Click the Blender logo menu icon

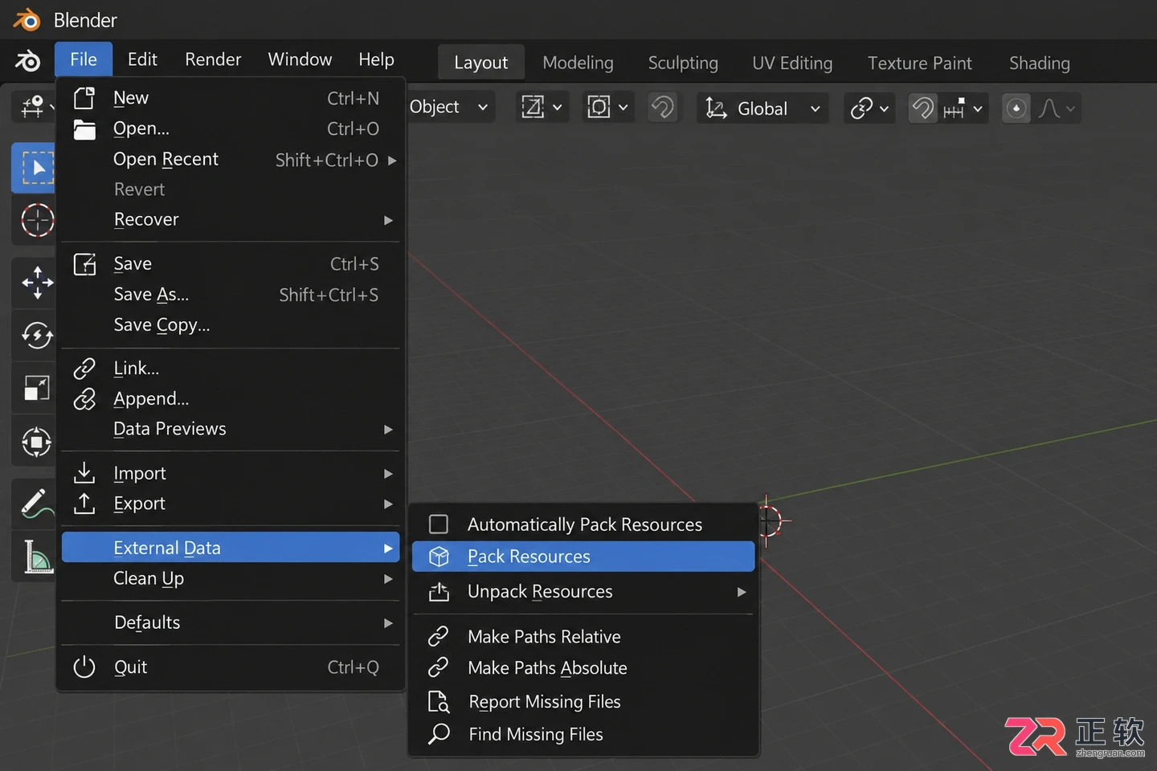(28, 60)
